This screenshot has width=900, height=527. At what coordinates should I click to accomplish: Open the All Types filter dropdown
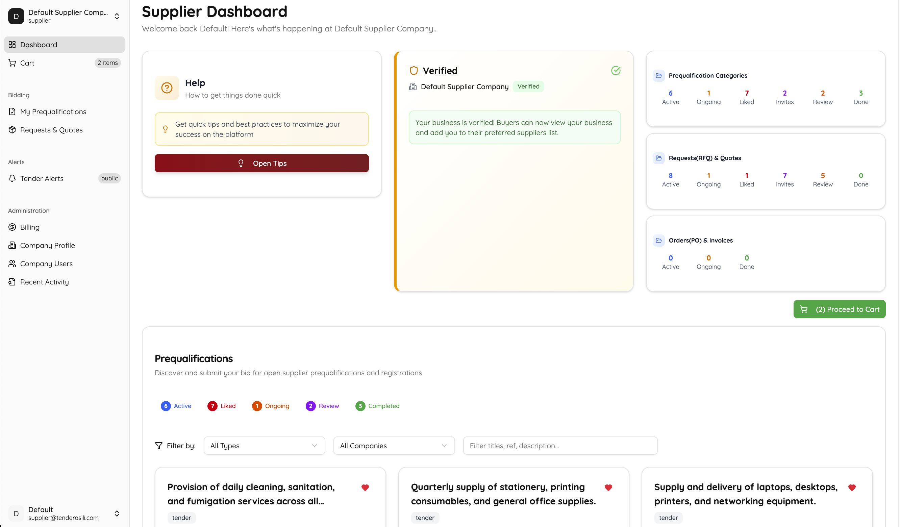[x=264, y=446]
